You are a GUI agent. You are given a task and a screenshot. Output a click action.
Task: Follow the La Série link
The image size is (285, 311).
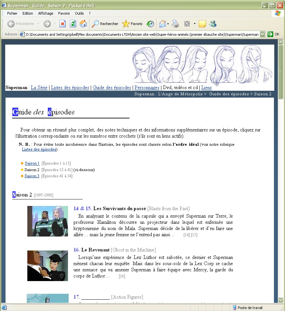tap(39, 88)
